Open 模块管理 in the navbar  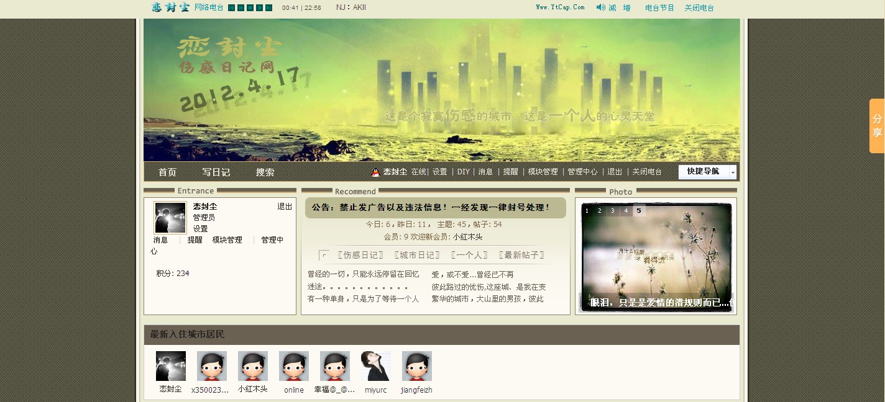543,172
